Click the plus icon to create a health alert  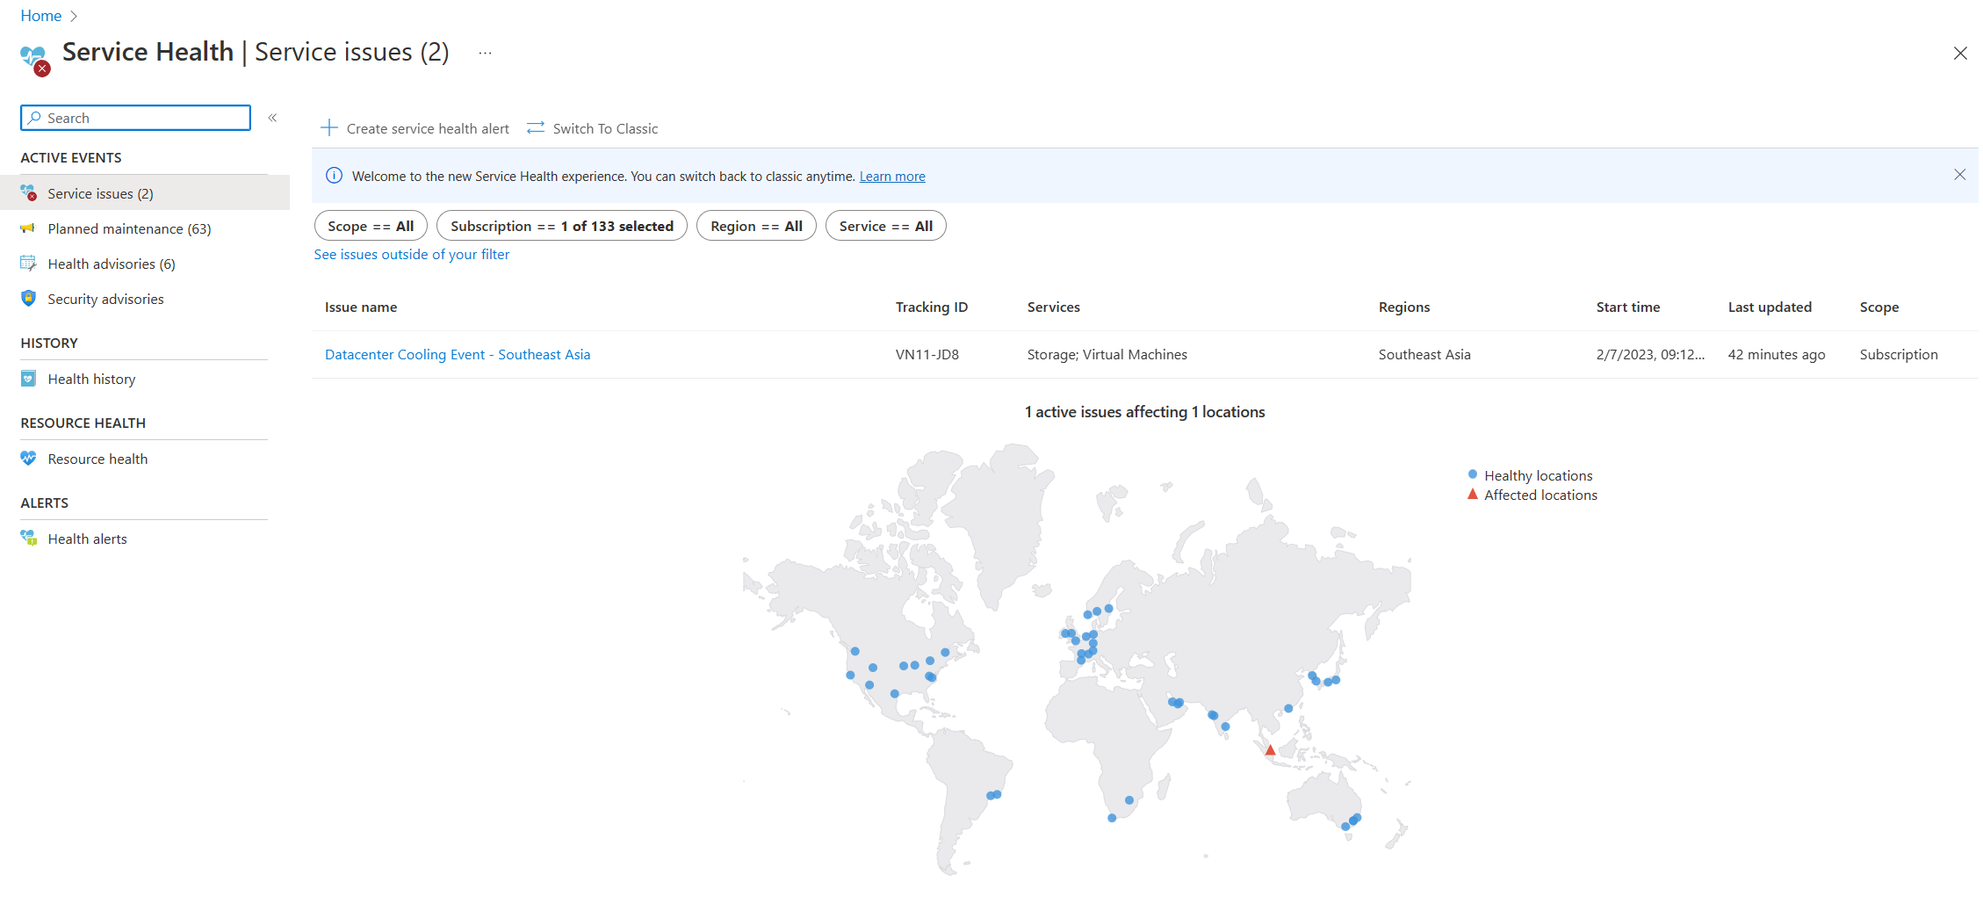pyautogui.click(x=329, y=127)
